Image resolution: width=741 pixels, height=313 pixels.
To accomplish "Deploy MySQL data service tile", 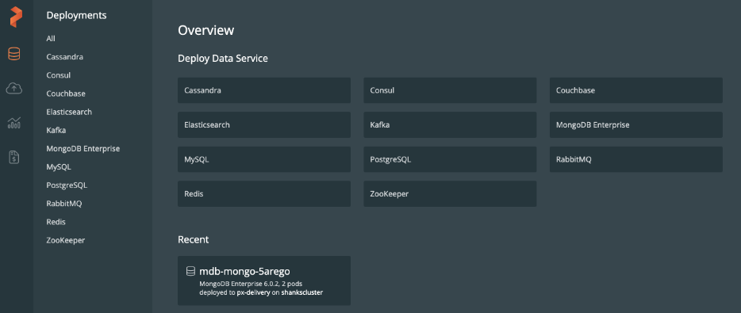I will click(x=264, y=159).
